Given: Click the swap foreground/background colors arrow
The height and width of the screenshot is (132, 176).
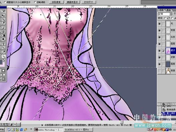Looking at the screenshot, I should (4, 60).
